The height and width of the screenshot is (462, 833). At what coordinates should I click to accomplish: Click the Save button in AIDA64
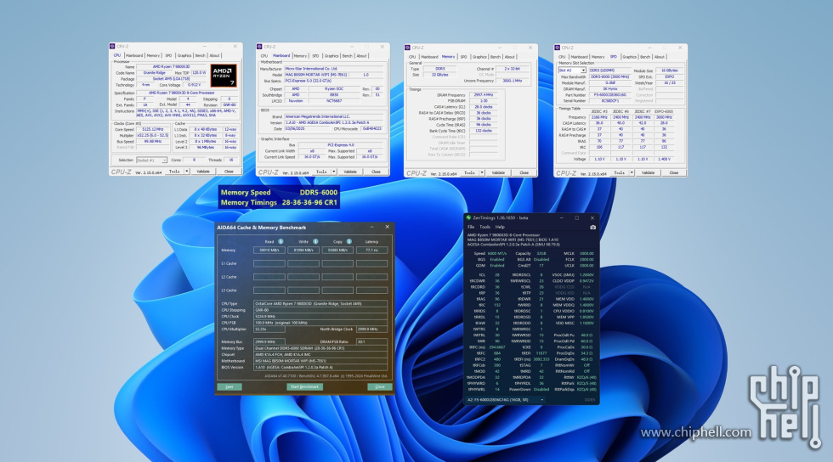click(229, 386)
